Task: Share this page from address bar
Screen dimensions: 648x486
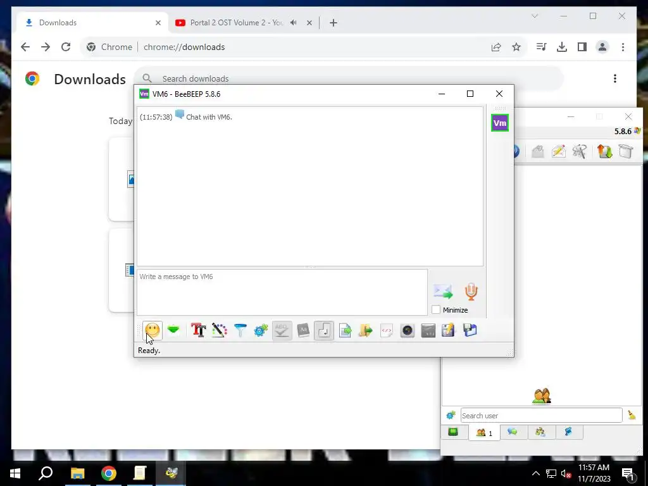Action: point(496,47)
